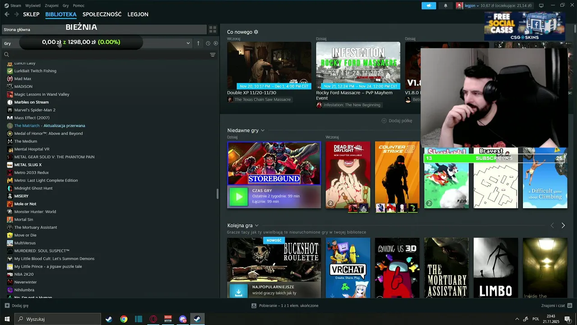Open the notifications bell
This screenshot has height=325, width=577.
tap(446, 5)
